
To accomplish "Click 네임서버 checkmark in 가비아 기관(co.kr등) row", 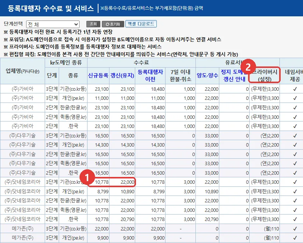I will click(x=295, y=89).
